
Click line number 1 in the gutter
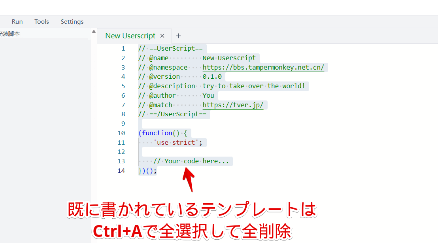123,49
